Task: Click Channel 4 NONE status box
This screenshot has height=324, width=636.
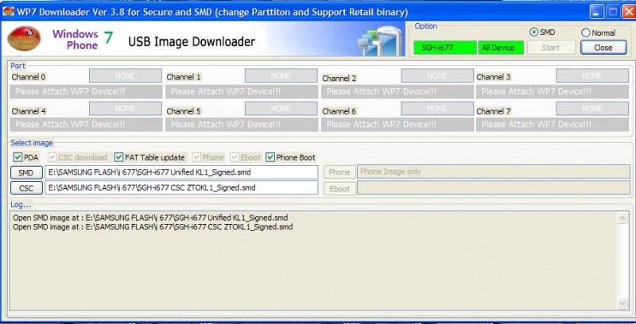Action: click(126, 108)
